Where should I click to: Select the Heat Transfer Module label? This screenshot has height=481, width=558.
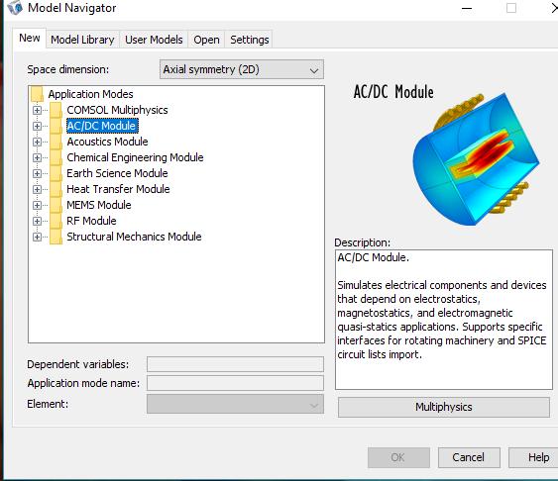point(118,189)
